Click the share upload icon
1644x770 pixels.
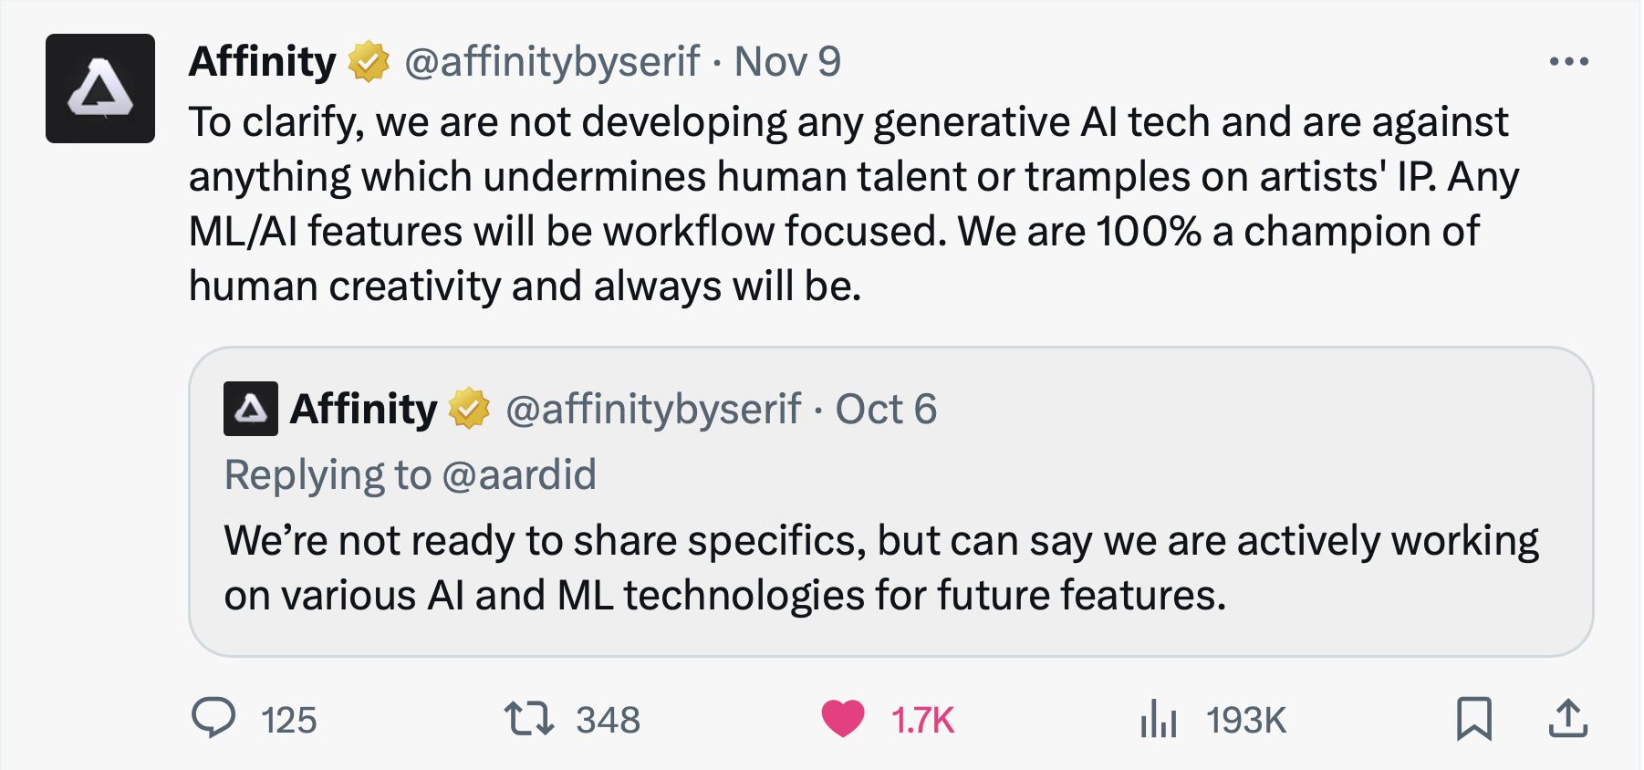click(1568, 719)
